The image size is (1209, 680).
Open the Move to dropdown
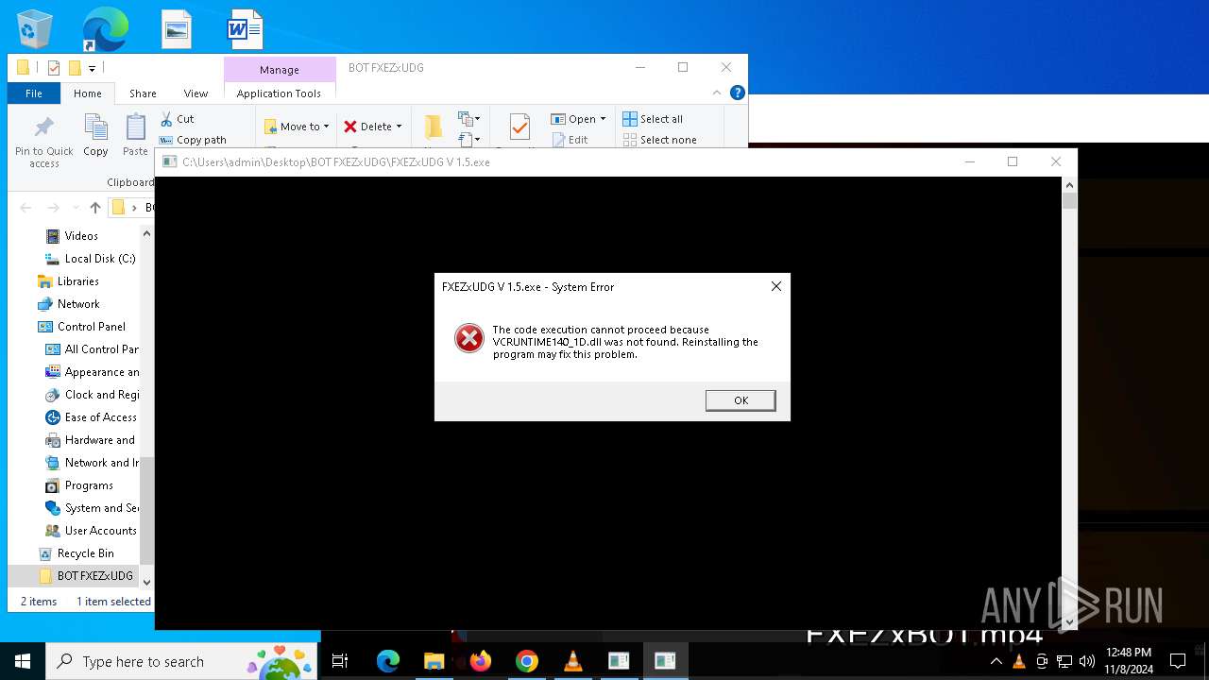[297, 127]
